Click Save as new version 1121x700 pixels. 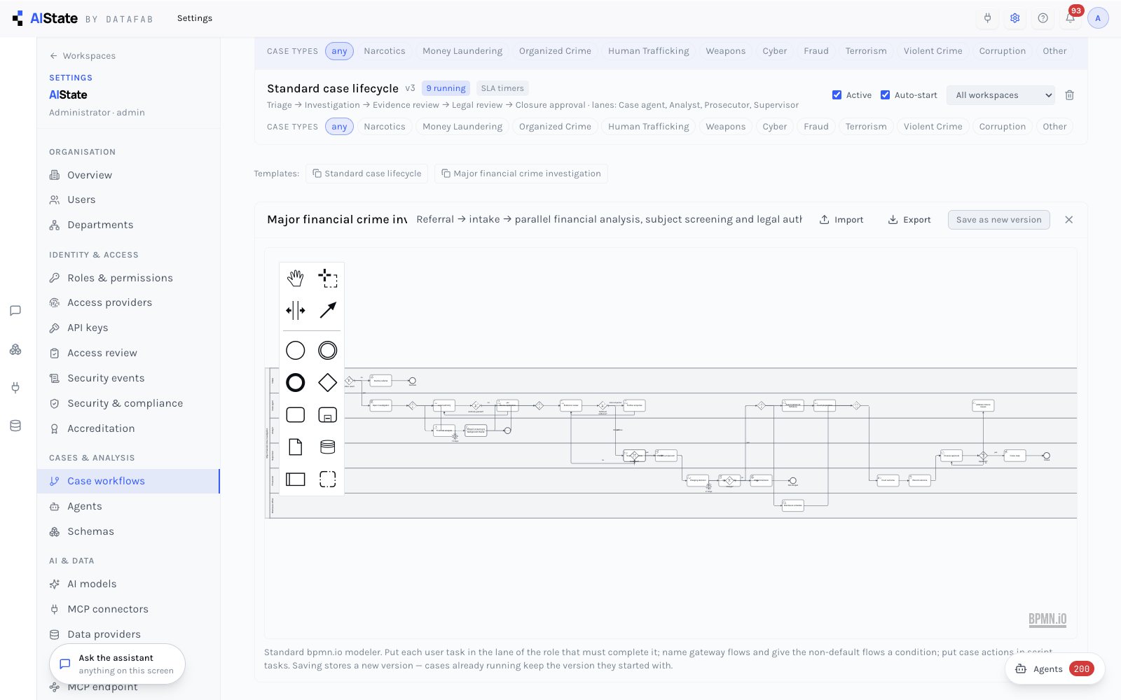click(998, 220)
